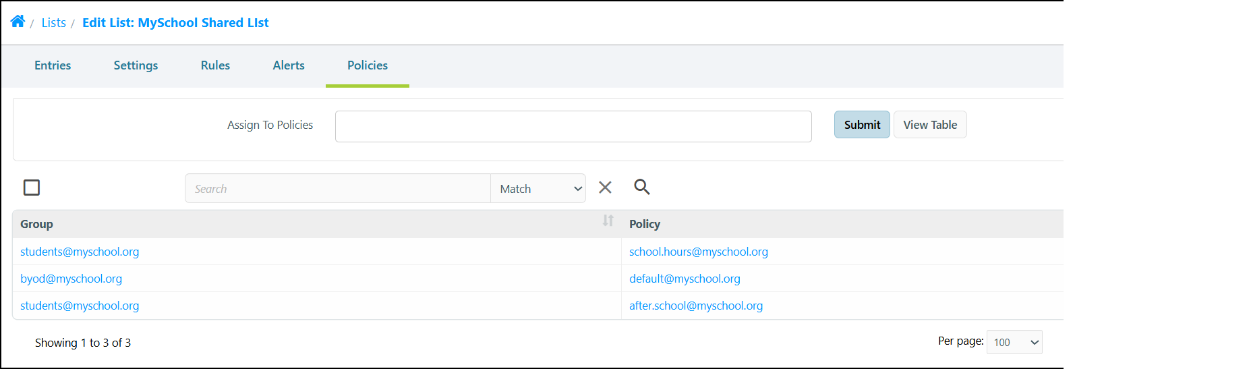Open the school.hours@myschool.org policy link
1249x369 pixels.
[699, 252]
